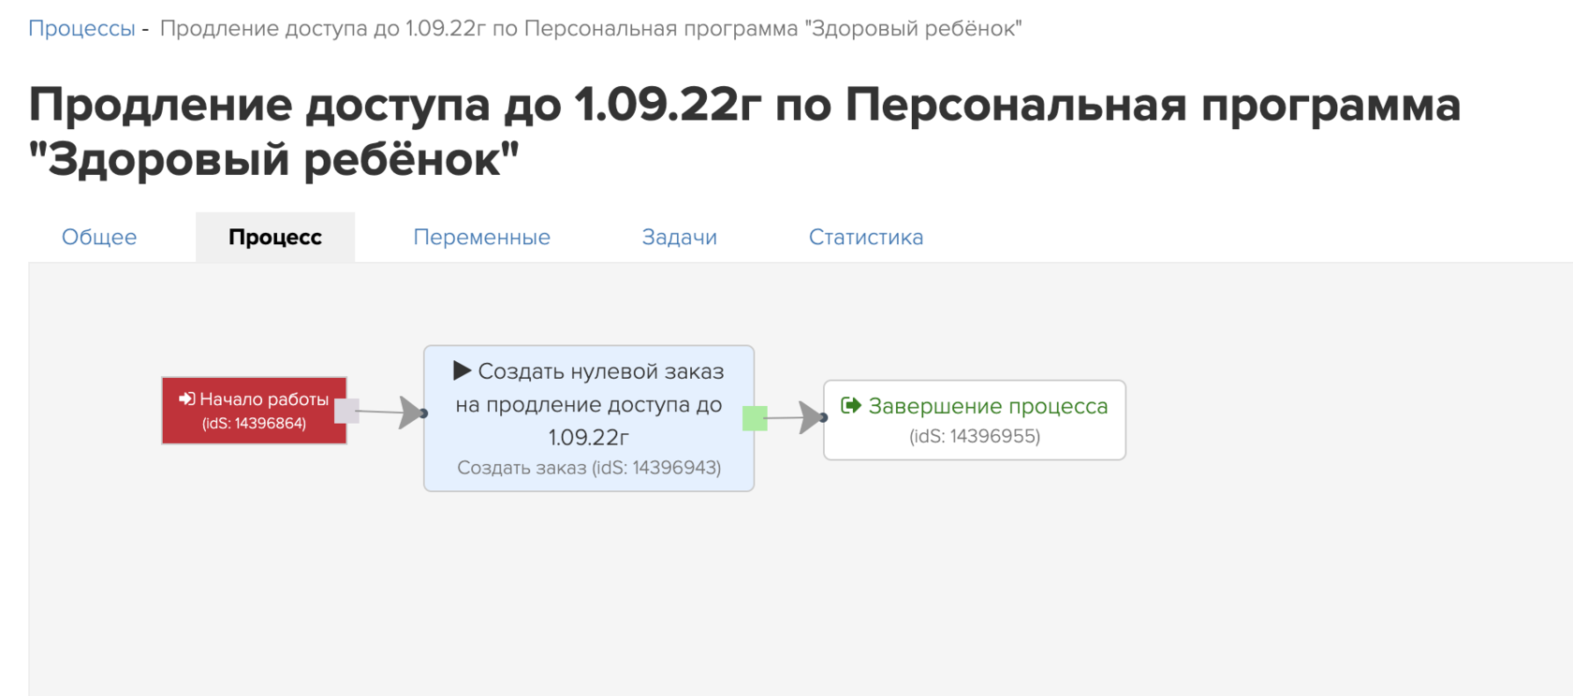This screenshot has width=1573, height=696.
Task: Click the Завершение процесса node label
Action: click(x=988, y=406)
